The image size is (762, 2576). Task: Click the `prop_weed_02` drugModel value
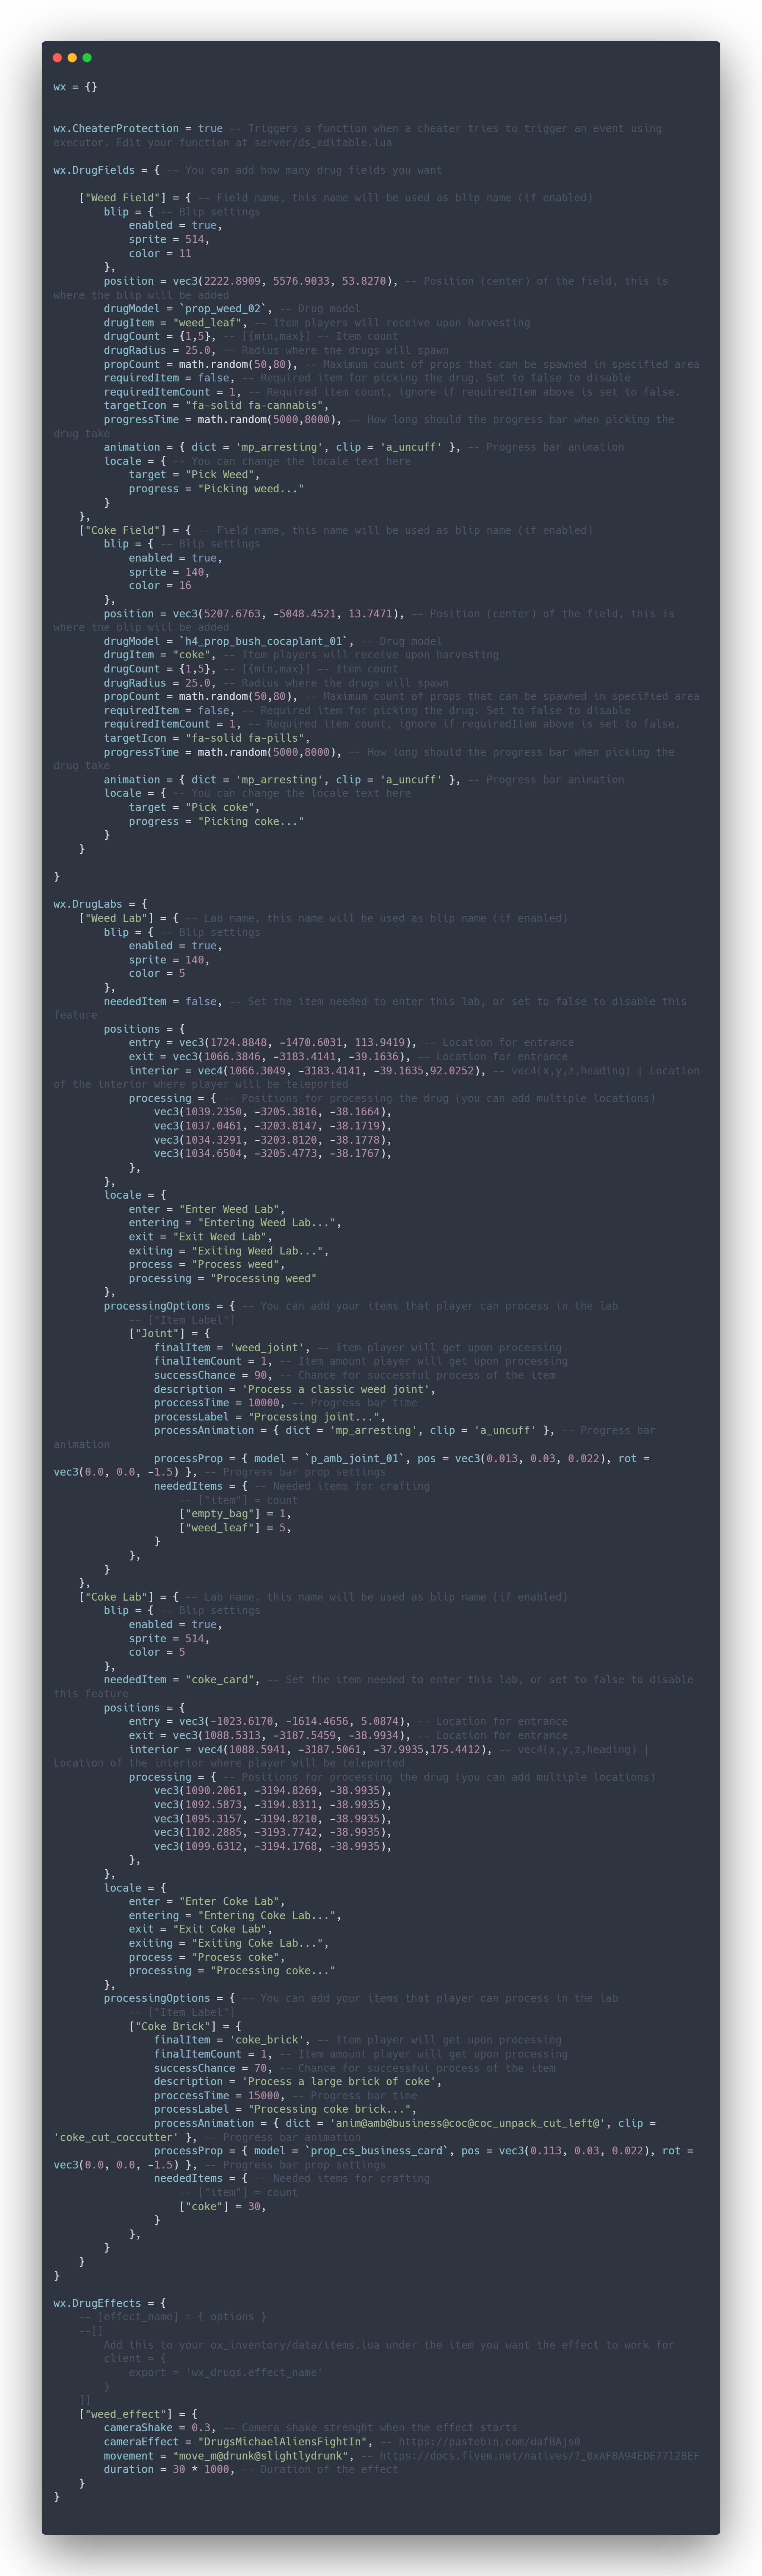click(223, 309)
